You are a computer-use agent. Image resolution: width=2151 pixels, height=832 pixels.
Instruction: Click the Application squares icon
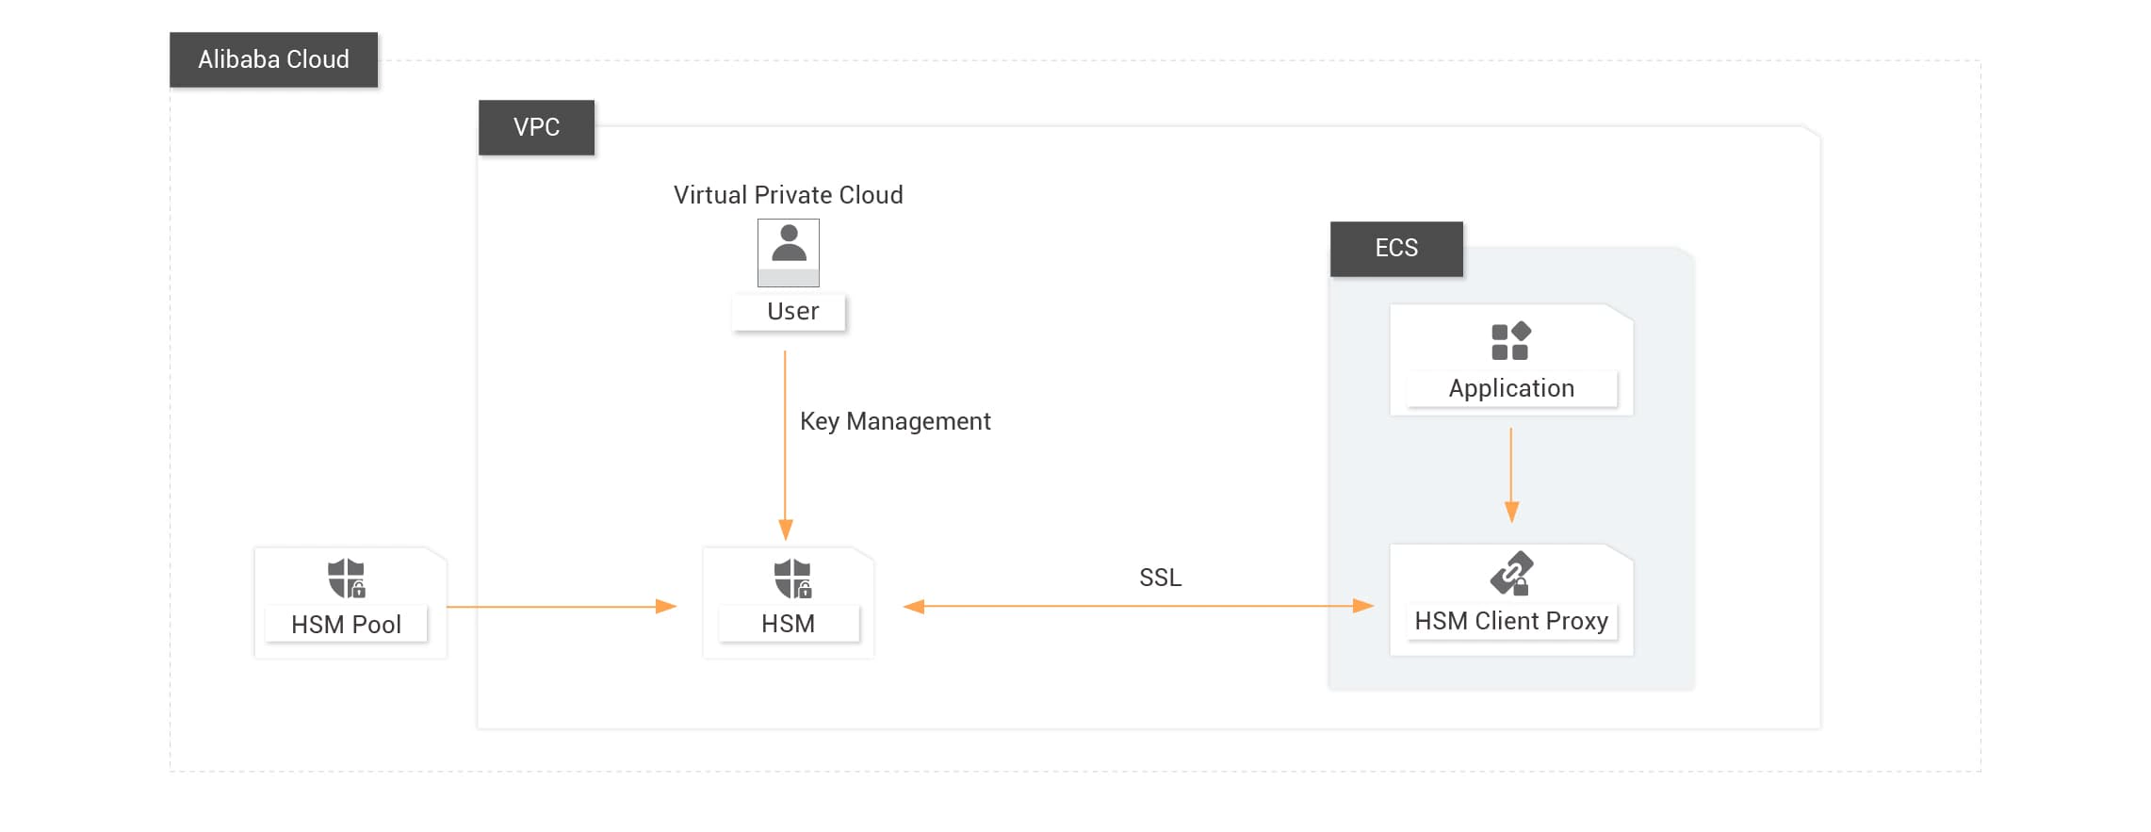pyautogui.click(x=1510, y=341)
